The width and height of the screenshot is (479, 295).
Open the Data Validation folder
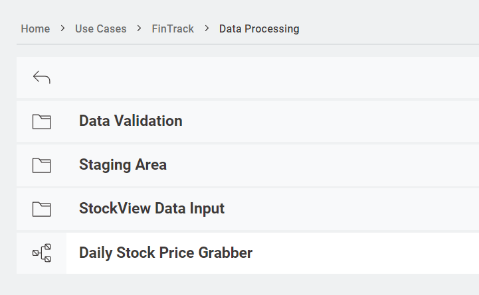coord(130,121)
